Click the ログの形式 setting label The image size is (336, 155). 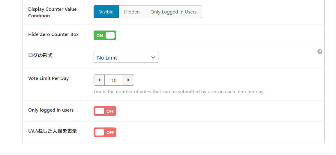pos(40,55)
